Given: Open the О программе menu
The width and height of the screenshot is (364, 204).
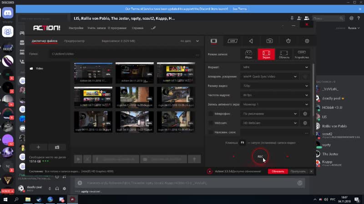Looking at the screenshot, I should coord(117,28).
